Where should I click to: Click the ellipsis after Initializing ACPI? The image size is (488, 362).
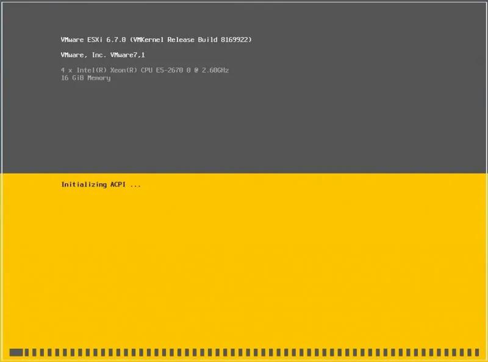[x=135, y=184]
